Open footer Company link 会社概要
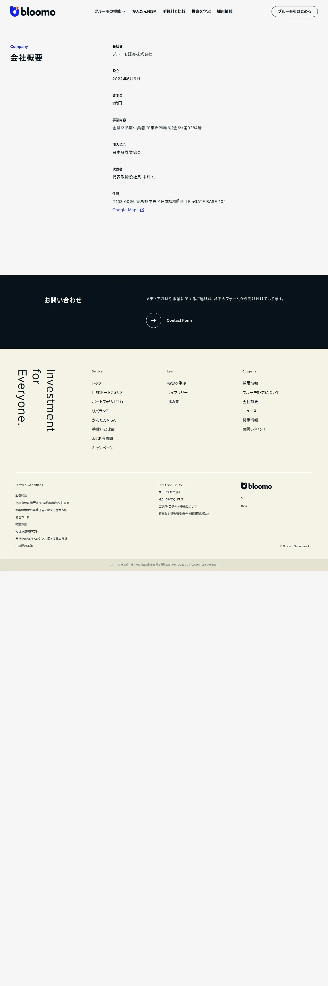 tap(250, 402)
